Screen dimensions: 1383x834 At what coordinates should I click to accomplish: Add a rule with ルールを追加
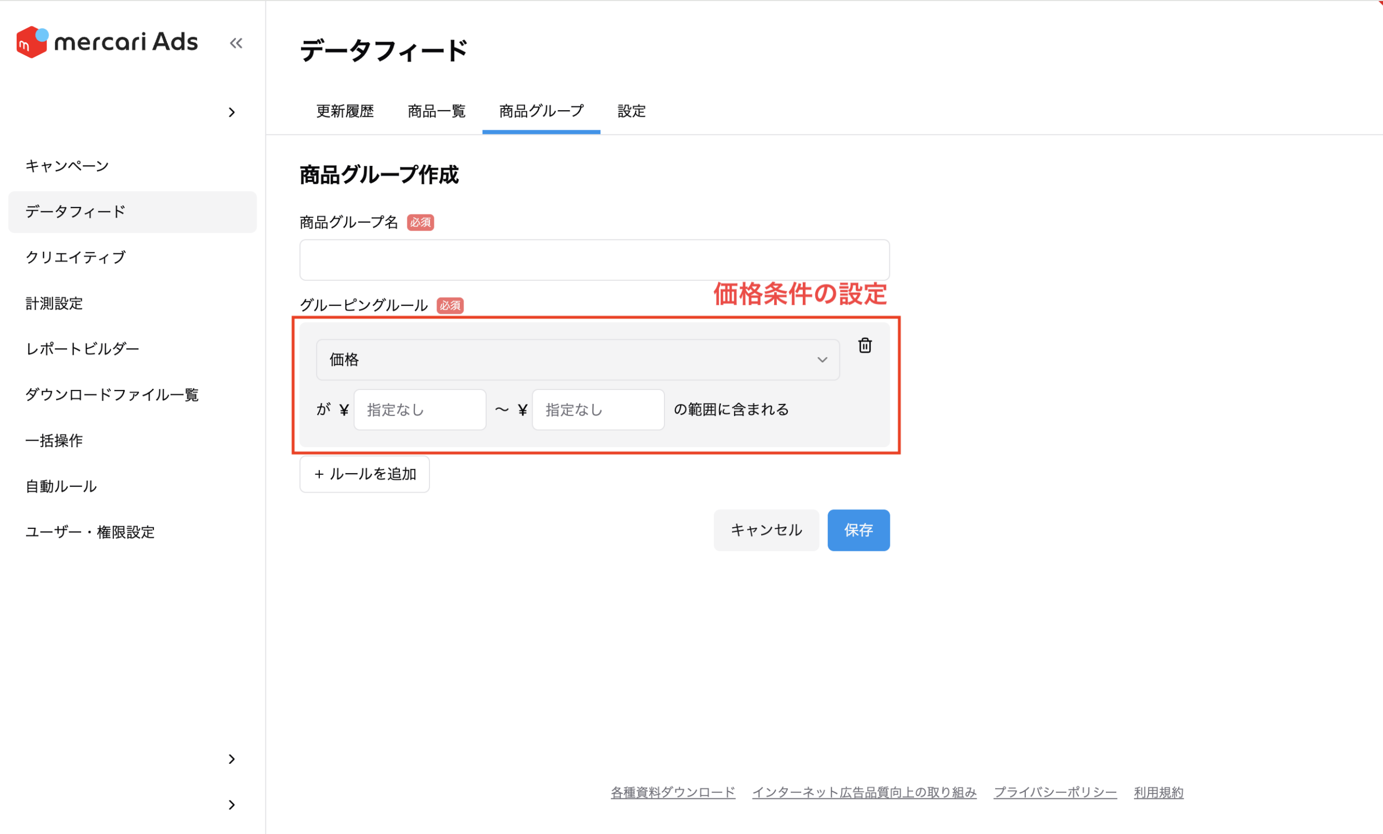coord(364,474)
